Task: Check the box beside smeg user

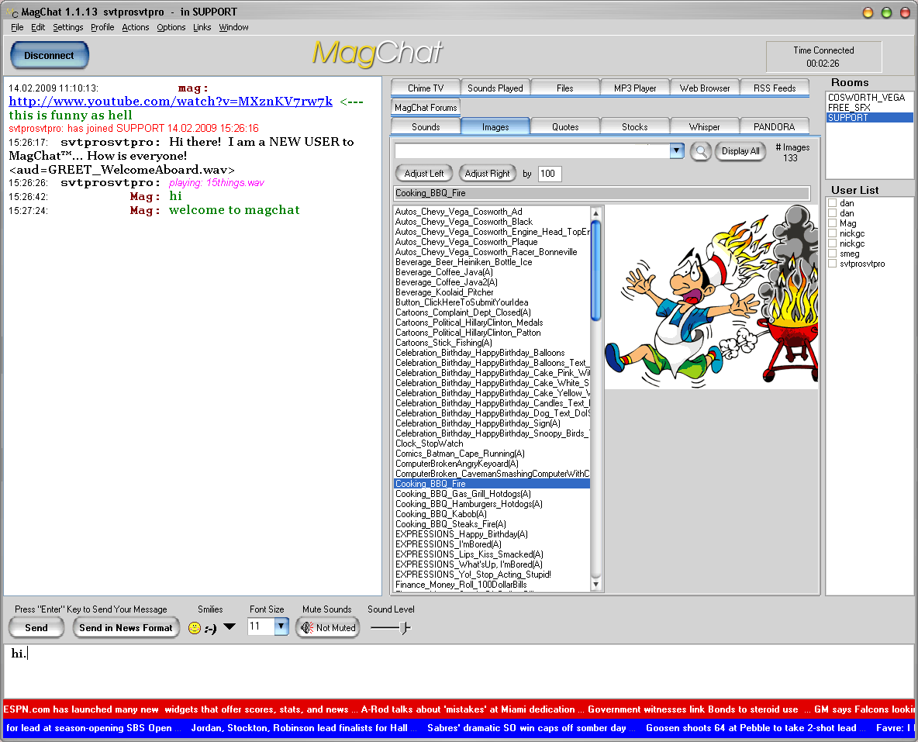Action: (832, 254)
